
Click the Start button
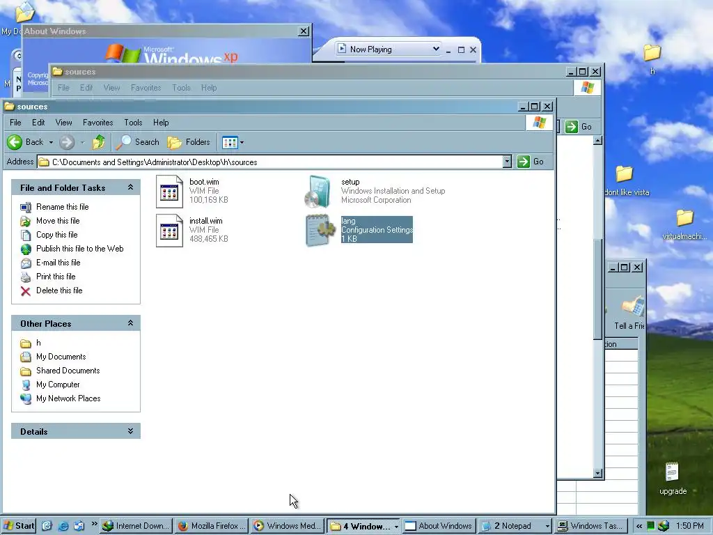pos(19,527)
